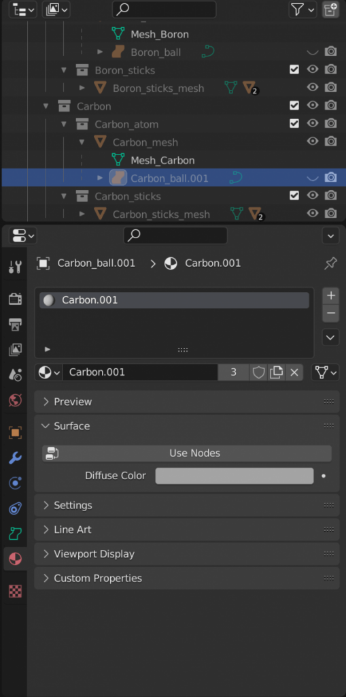Open material slot specials menu
The height and width of the screenshot is (697, 346).
(330, 338)
